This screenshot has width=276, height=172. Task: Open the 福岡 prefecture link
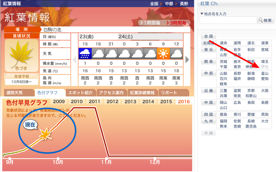[x=223, y=121]
